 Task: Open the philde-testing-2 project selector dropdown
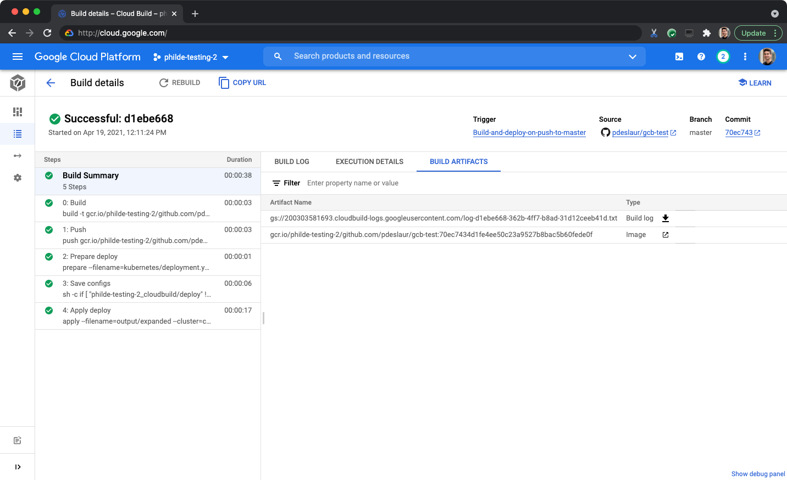[191, 57]
